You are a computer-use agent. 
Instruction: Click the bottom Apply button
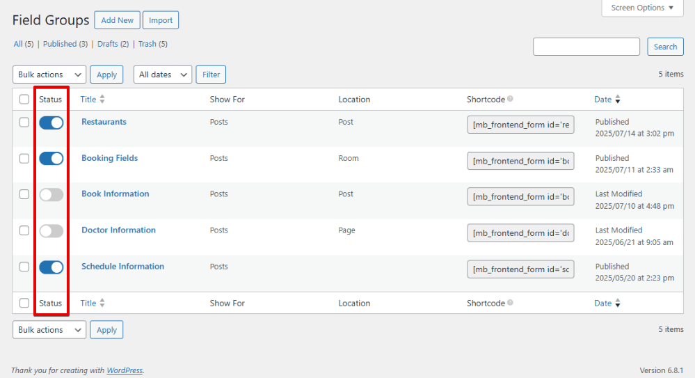[x=107, y=330]
